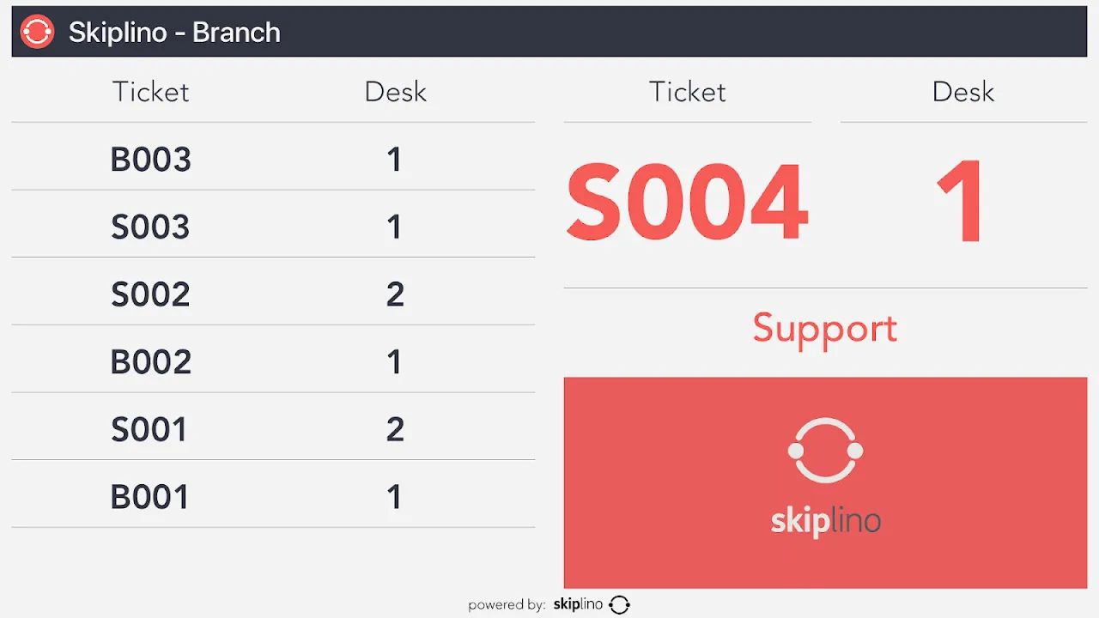Select ticket S002 row

[273, 294]
